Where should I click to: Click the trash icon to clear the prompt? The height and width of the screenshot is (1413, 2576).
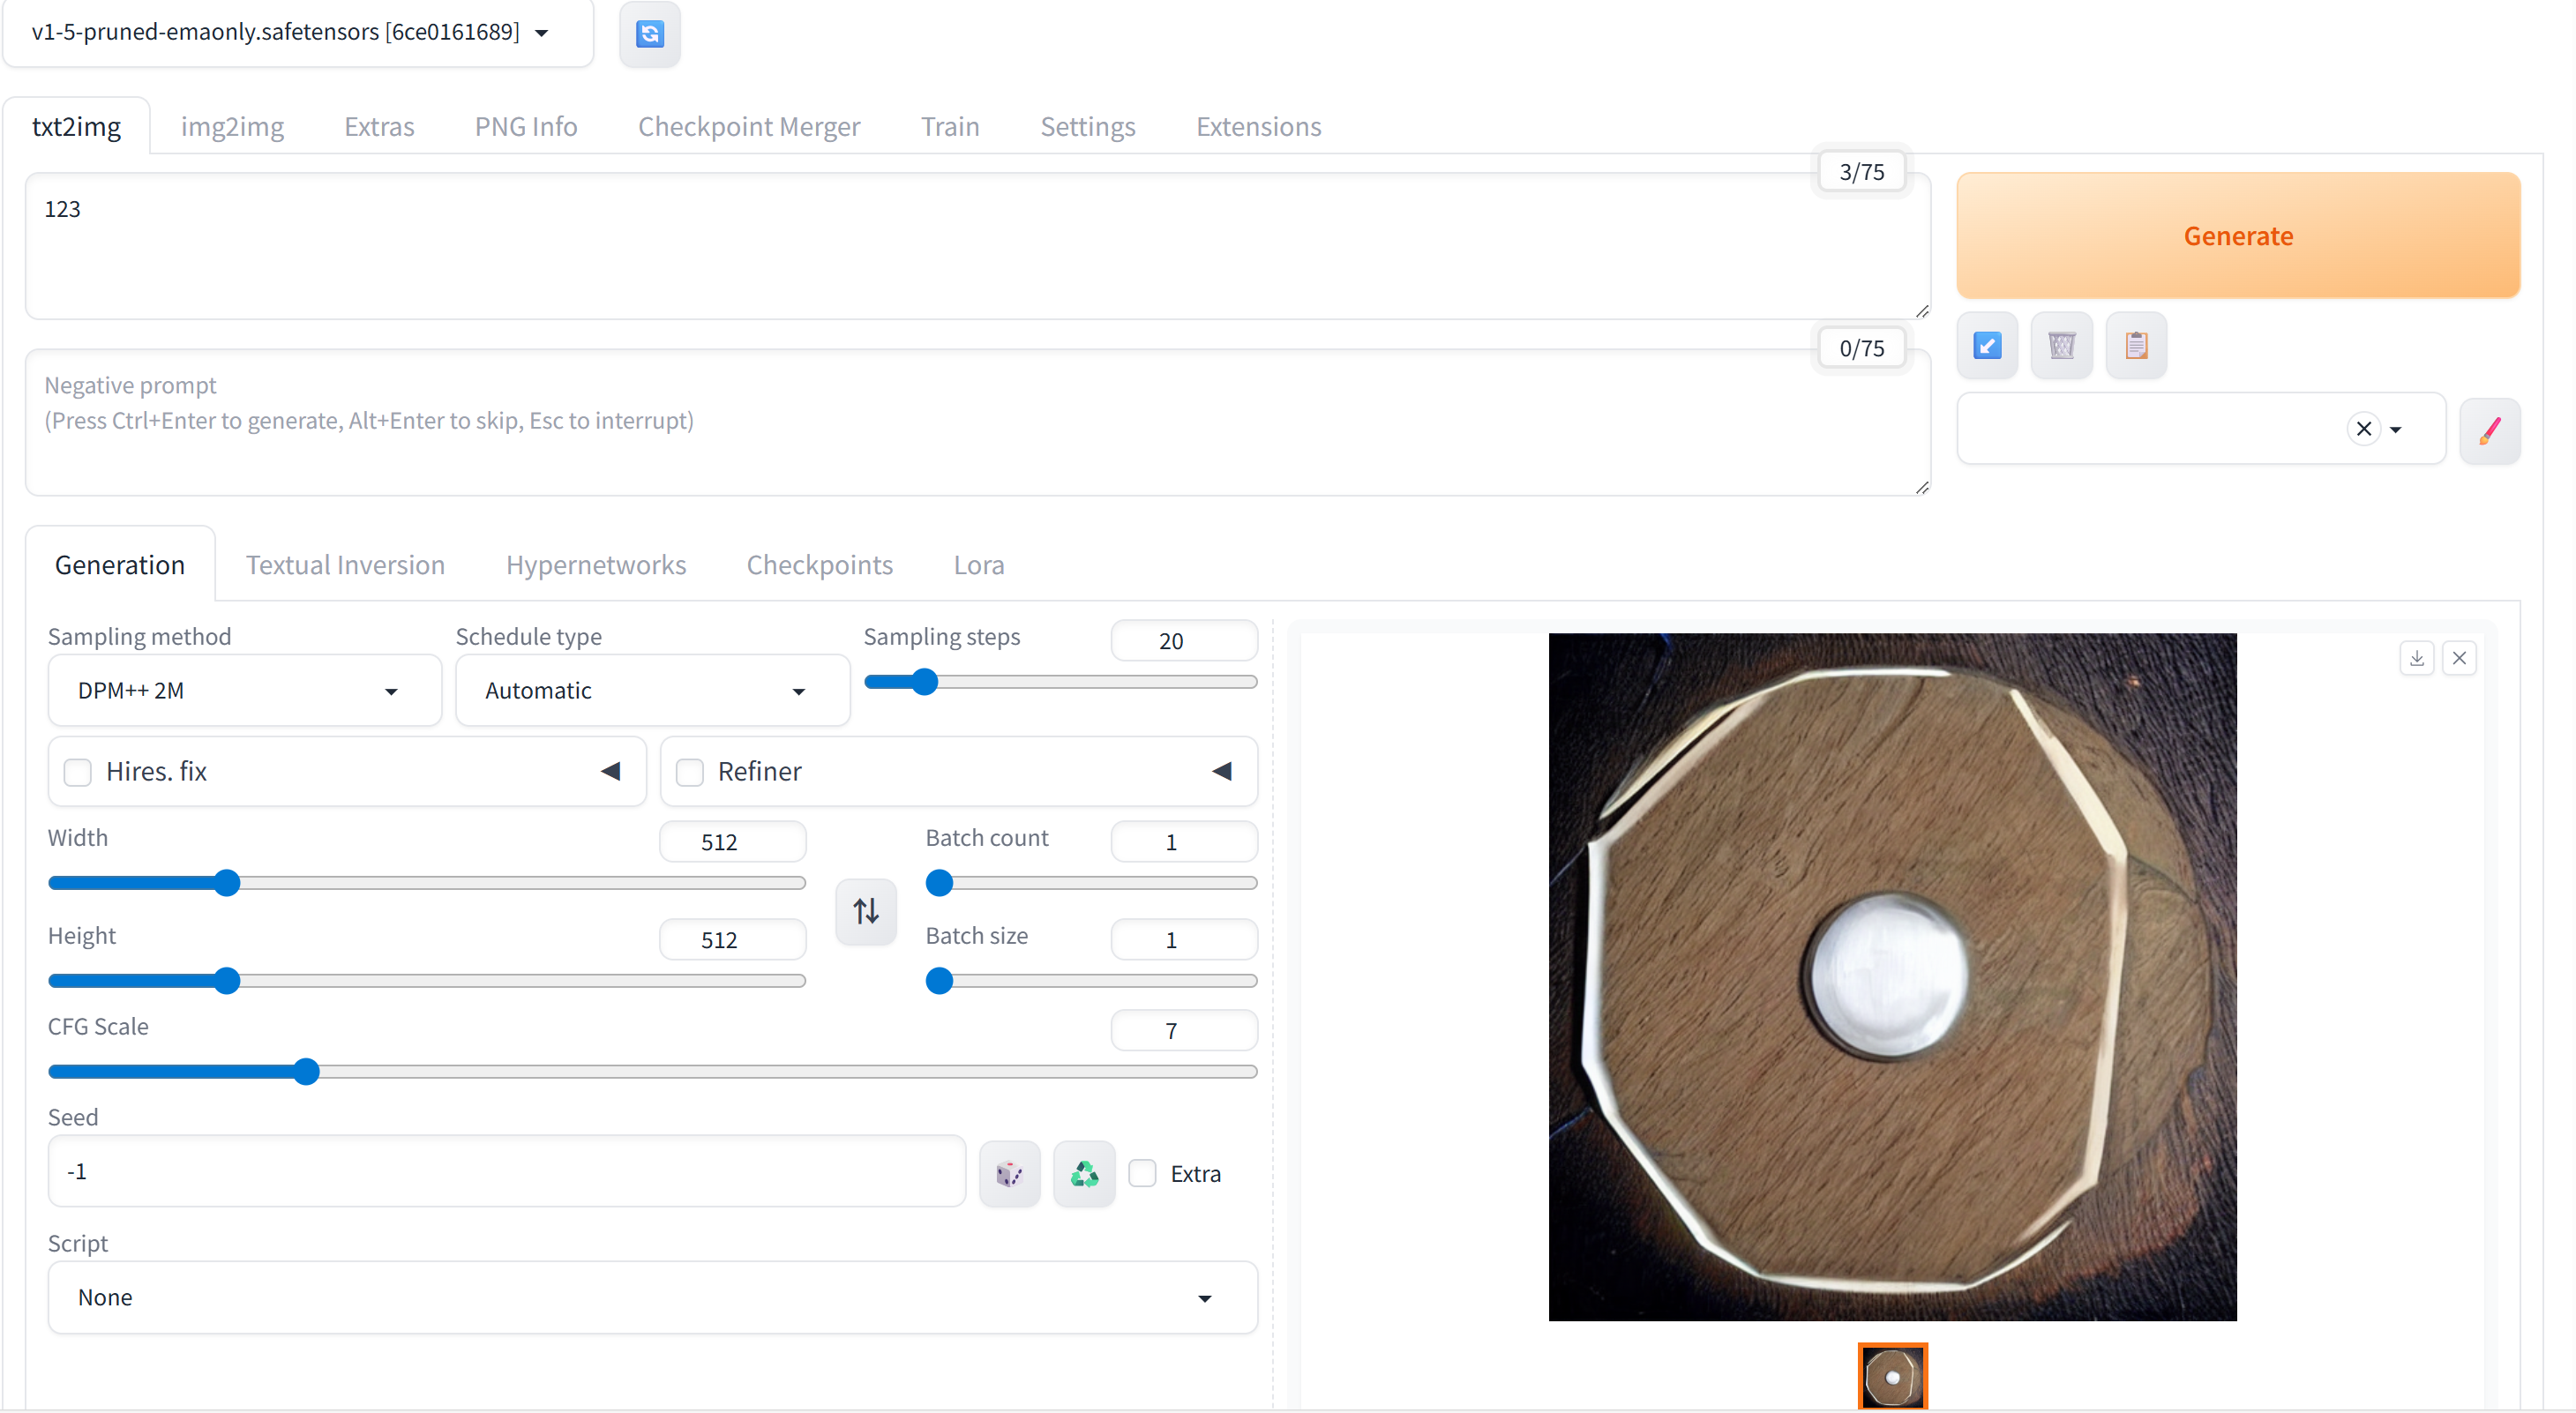tap(2062, 345)
